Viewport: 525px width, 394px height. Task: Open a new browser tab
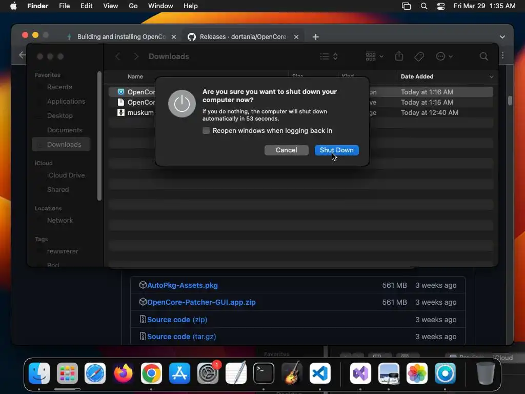click(316, 37)
